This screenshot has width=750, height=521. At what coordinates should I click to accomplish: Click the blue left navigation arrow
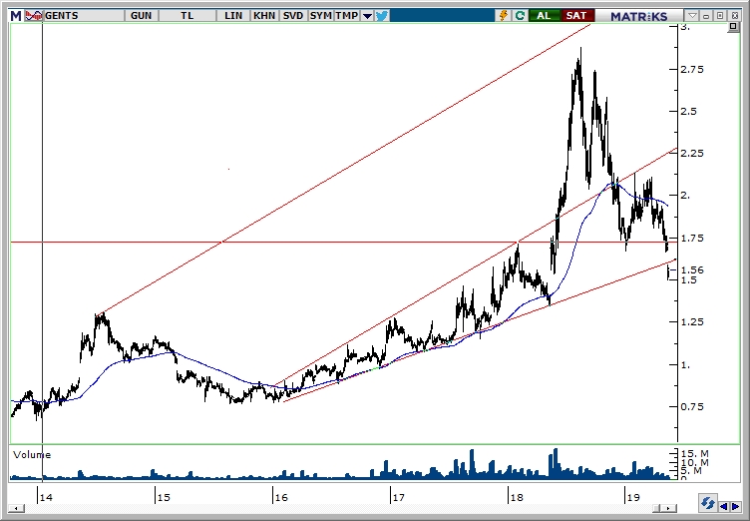tap(724, 506)
